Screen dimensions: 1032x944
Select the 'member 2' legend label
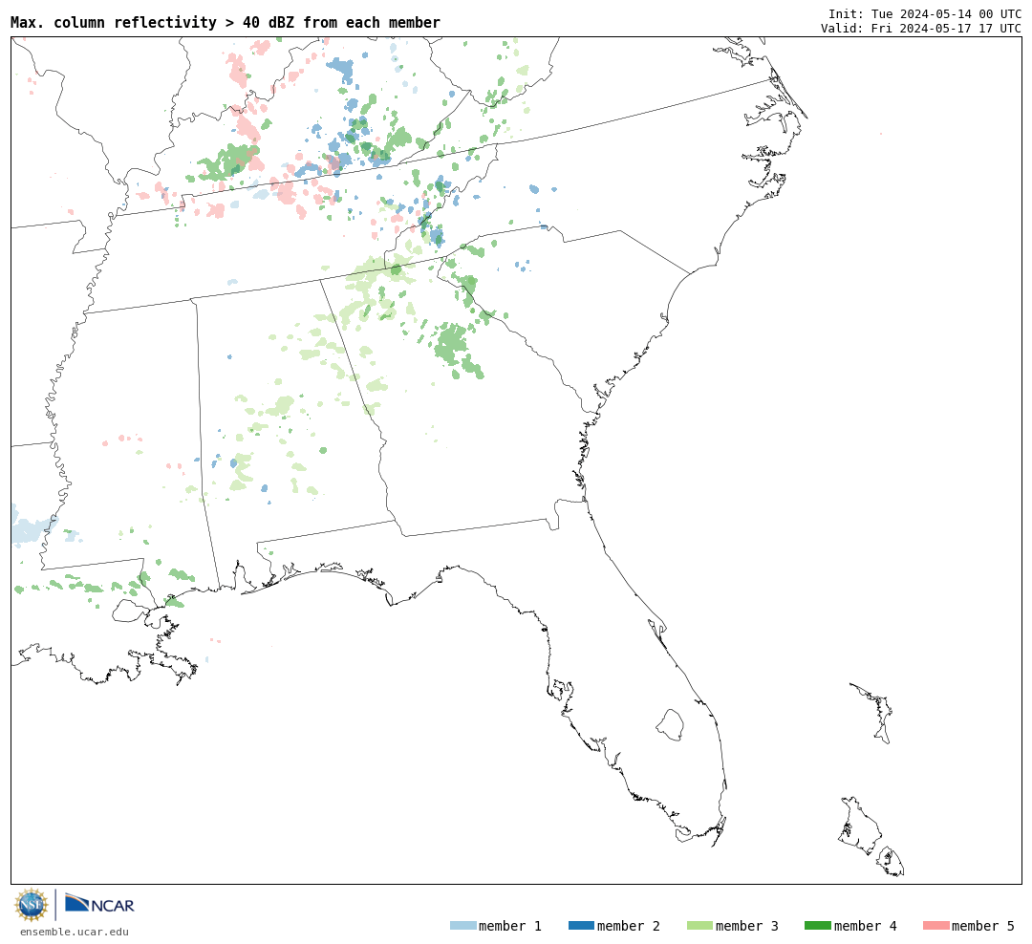[x=629, y=926]
